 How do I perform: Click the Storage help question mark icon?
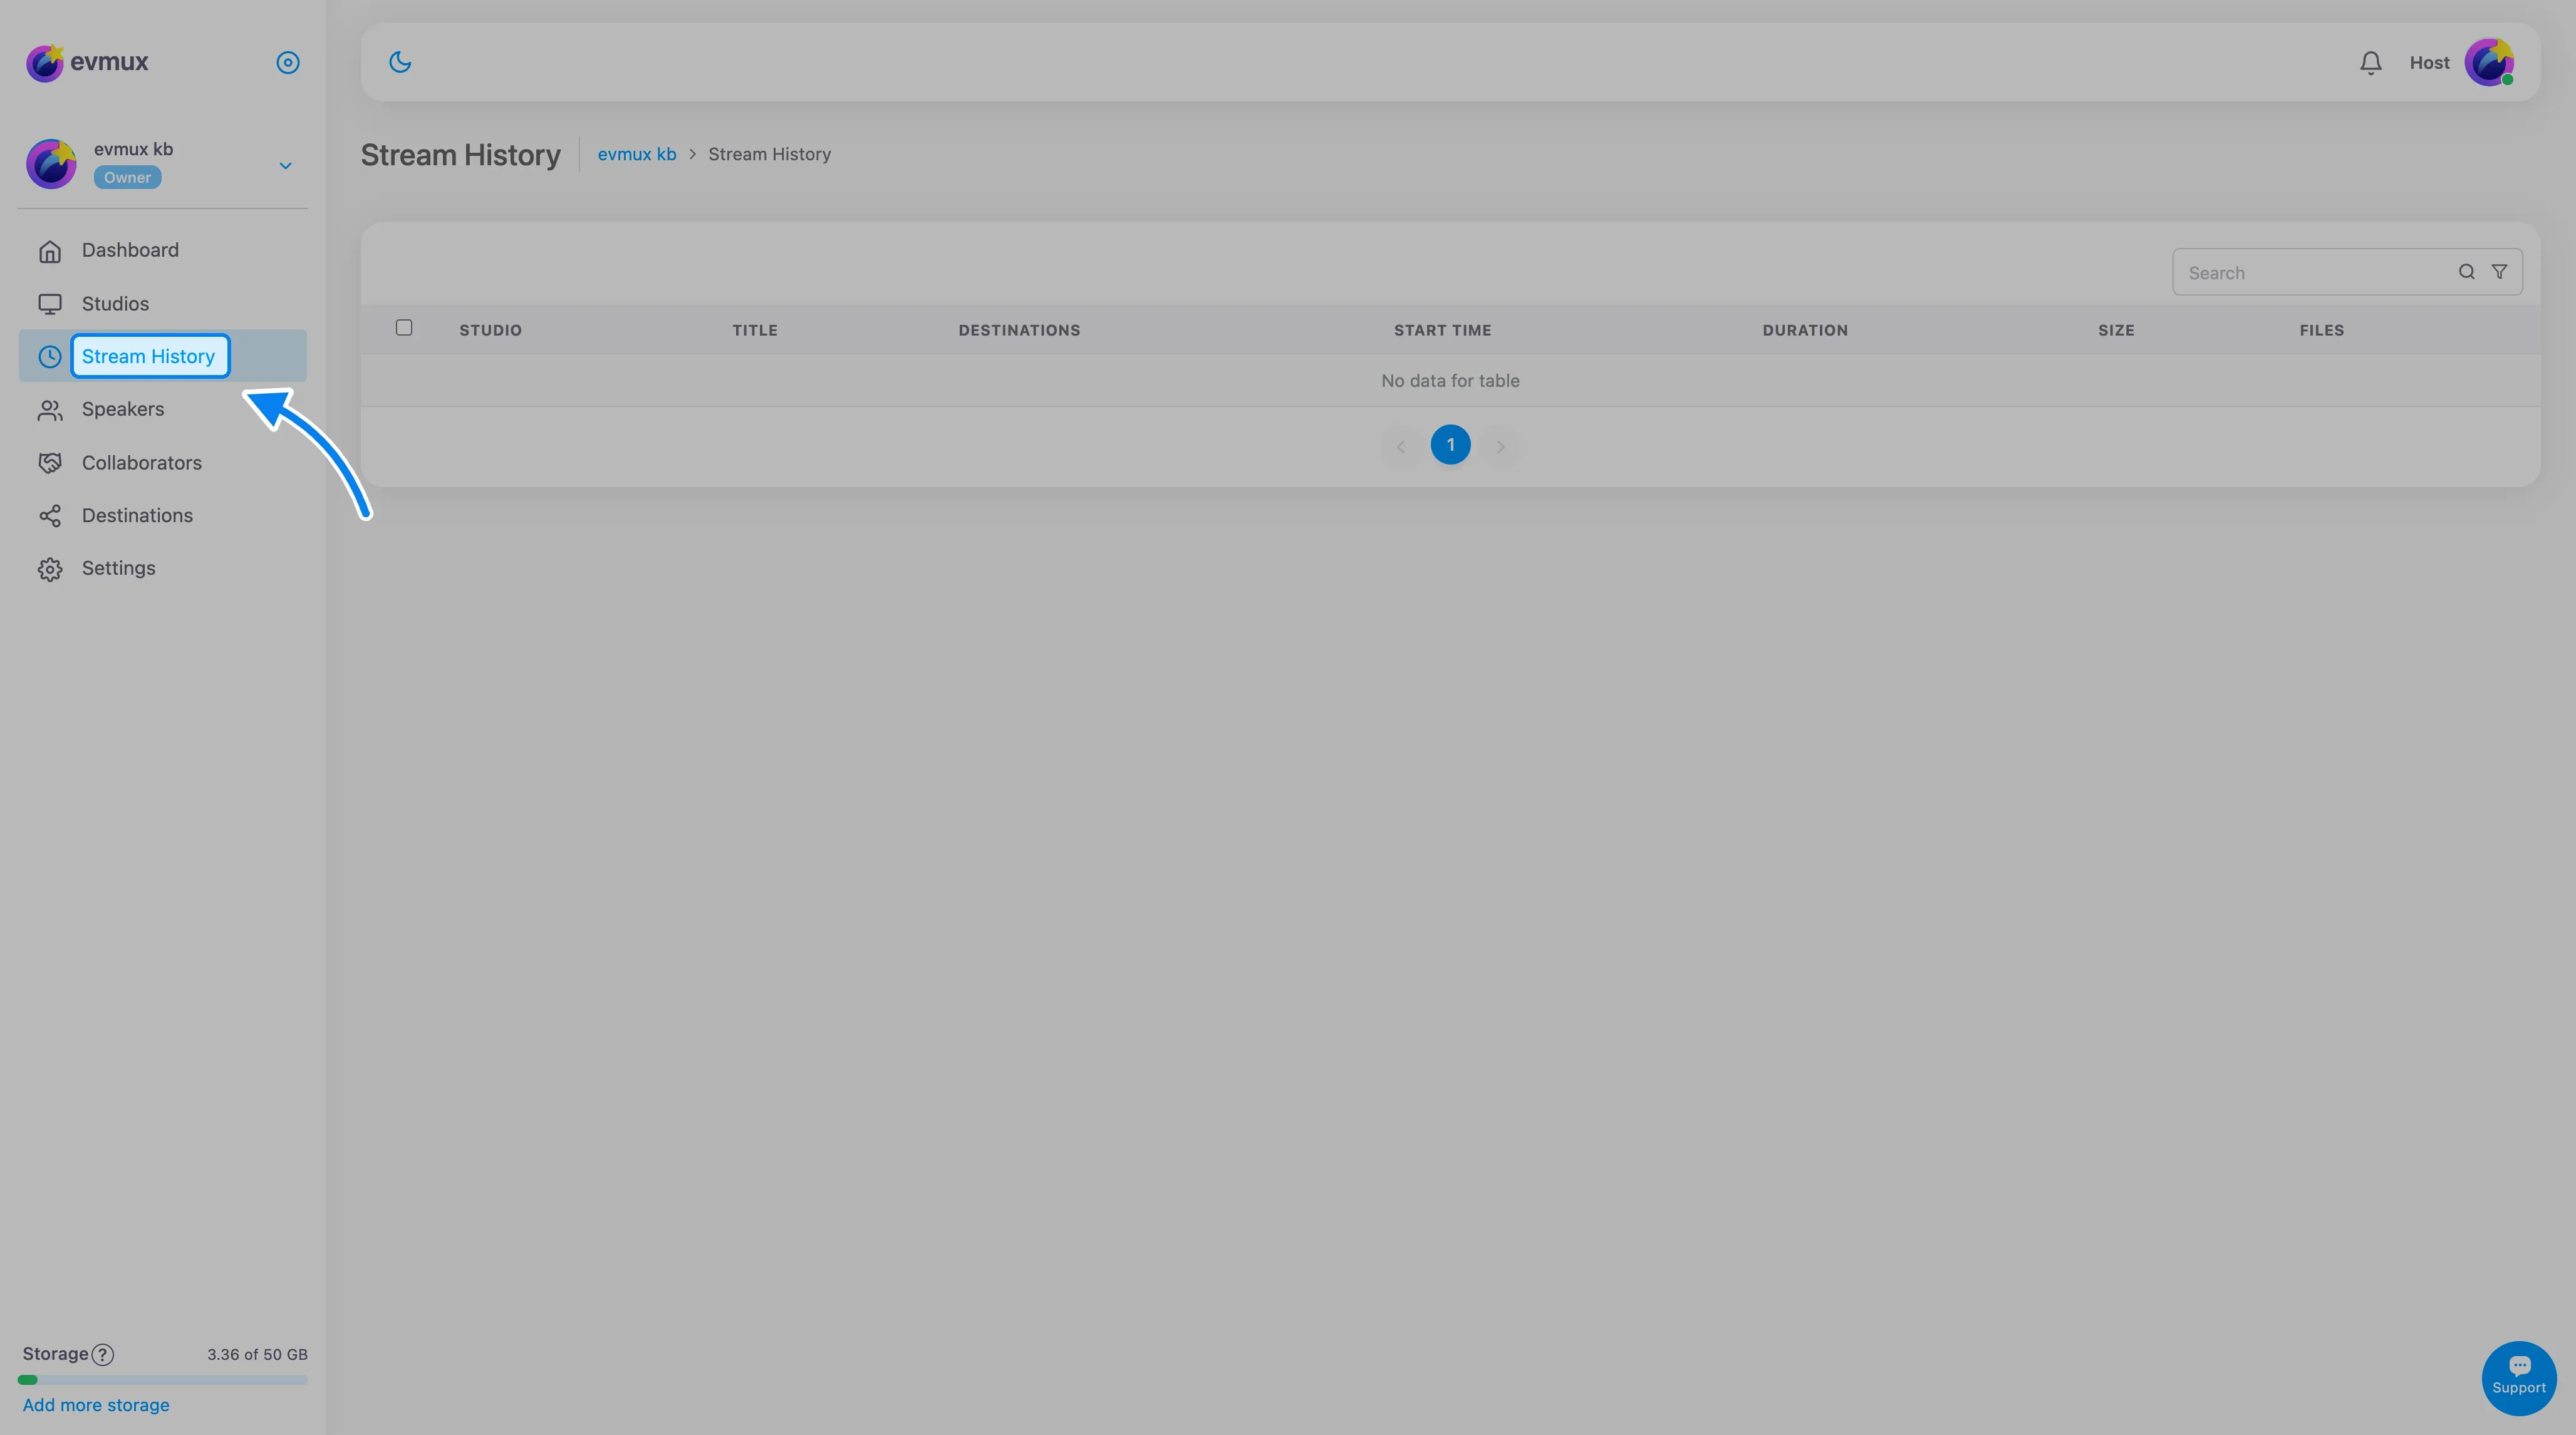102,1354
